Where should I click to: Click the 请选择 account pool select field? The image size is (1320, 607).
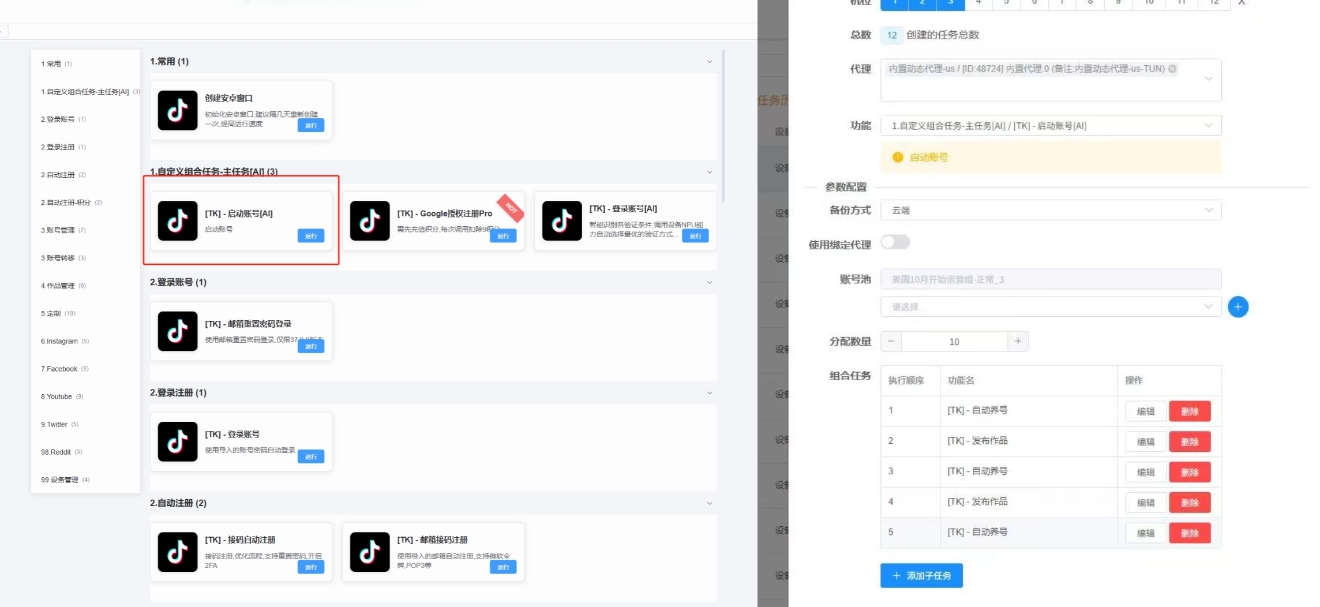1050,307
